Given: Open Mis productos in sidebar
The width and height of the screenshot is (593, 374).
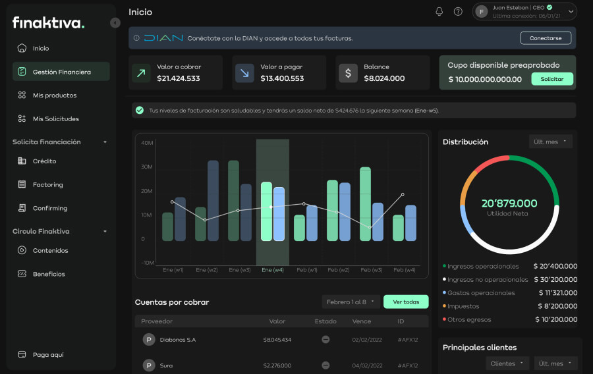Looking at the screenshot, I should [55, 95].
